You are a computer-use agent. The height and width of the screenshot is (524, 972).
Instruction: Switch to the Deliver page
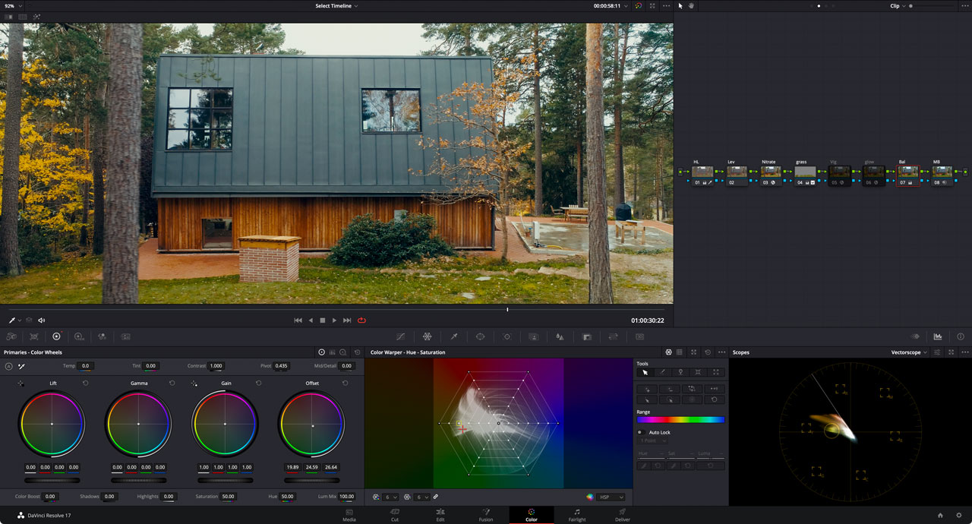(623, 515)
